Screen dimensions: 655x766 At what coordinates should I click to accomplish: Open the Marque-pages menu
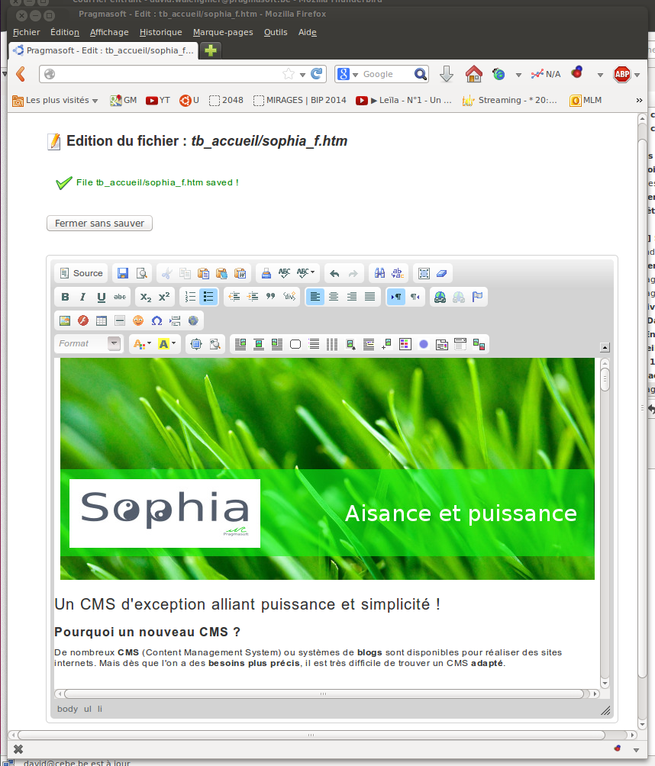[223, 32]
